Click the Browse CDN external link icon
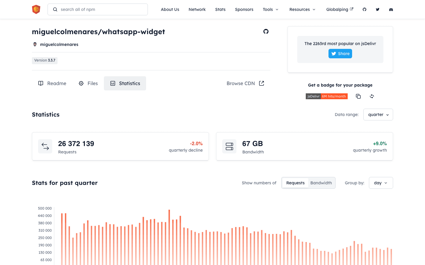This screenshot has height=265, width=425. 261,83
